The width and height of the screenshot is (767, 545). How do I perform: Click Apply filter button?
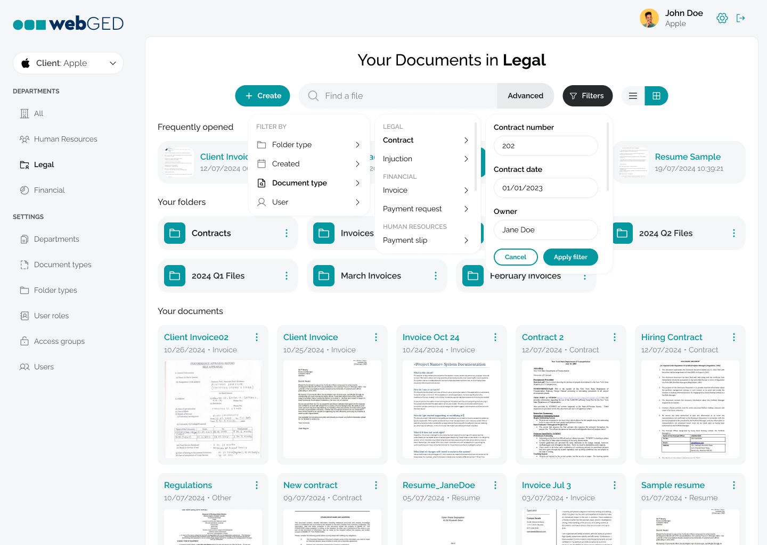click(570, 257)
